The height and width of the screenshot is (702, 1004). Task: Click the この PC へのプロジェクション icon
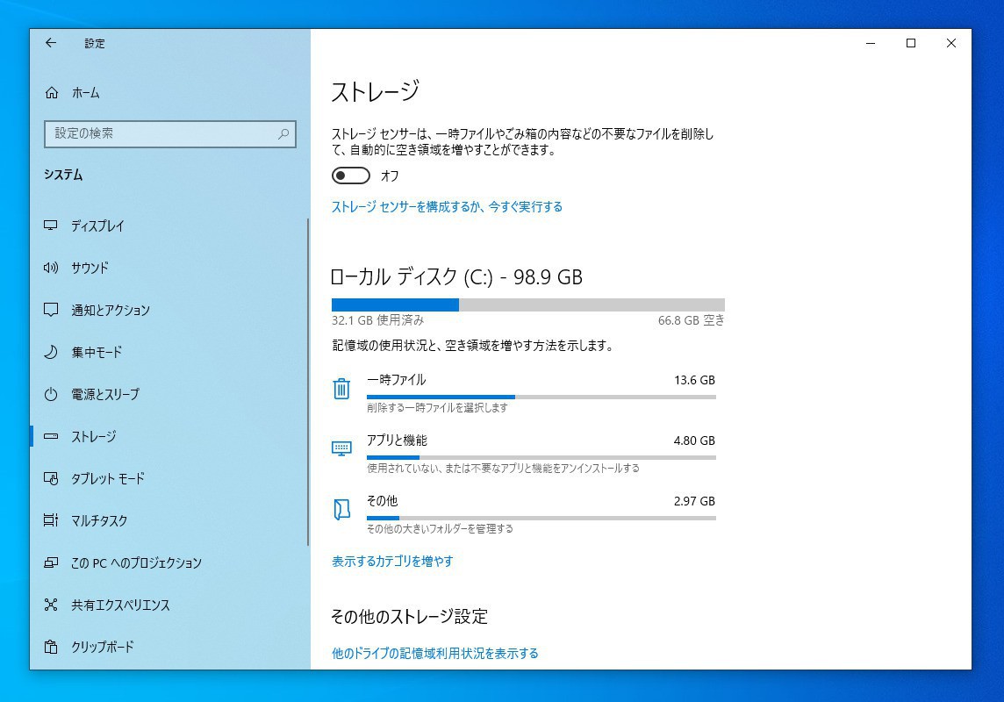51,562
